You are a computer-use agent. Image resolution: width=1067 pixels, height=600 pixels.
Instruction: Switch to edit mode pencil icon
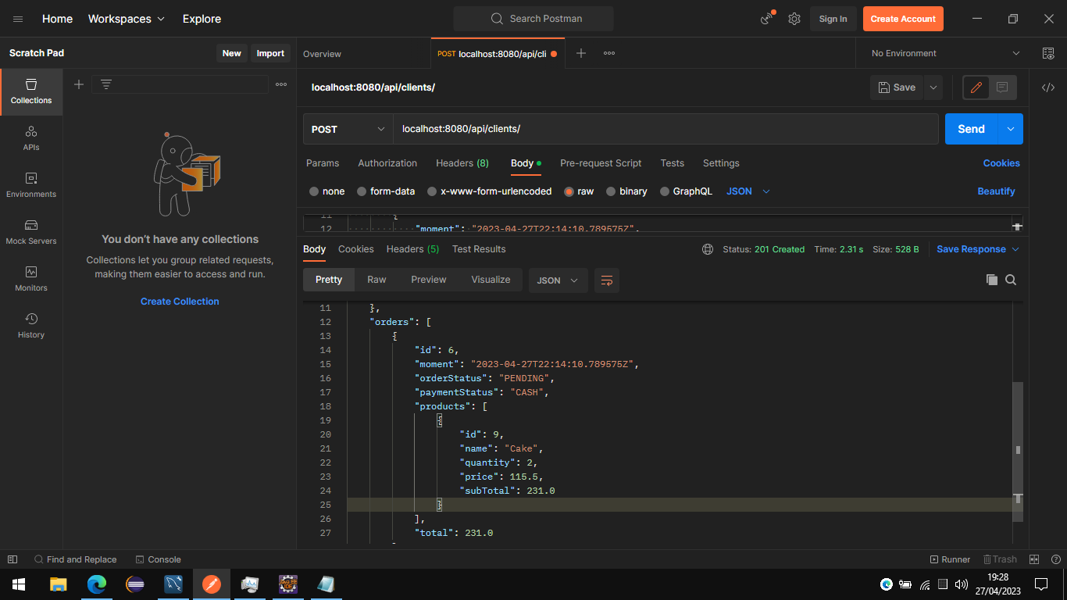click(976, 87)
